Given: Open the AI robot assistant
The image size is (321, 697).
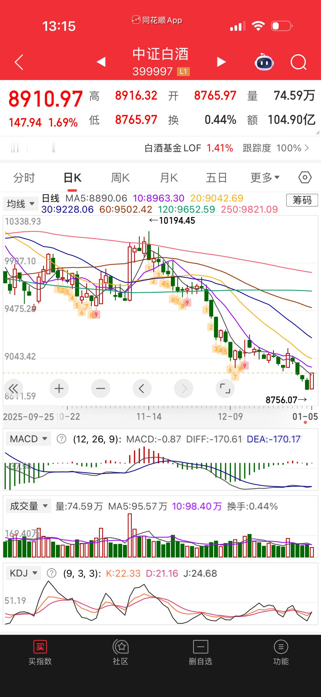Looking at the screenshot, I should click(264, 62).
